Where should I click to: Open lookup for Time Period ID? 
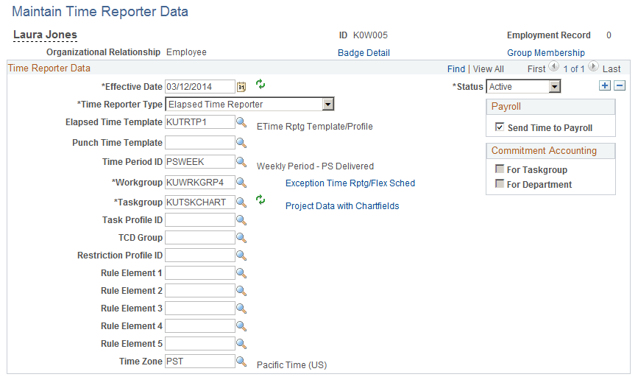(x=241, y=162)
